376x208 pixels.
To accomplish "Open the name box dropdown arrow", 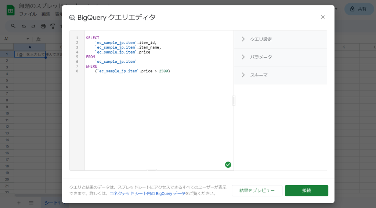I will 28,39.
